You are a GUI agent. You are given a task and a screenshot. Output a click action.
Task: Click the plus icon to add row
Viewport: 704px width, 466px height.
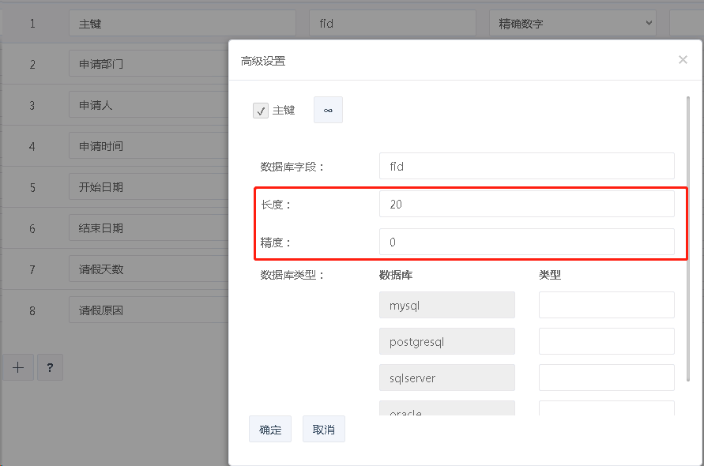pyautogui.click(x=18, y=367)
